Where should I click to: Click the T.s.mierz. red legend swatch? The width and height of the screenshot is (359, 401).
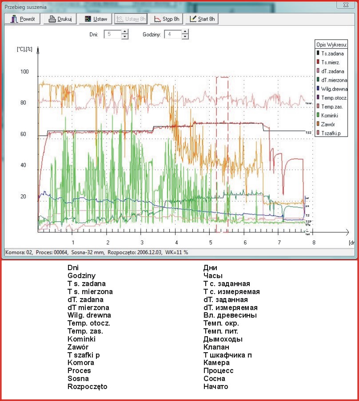pos(318,62)
